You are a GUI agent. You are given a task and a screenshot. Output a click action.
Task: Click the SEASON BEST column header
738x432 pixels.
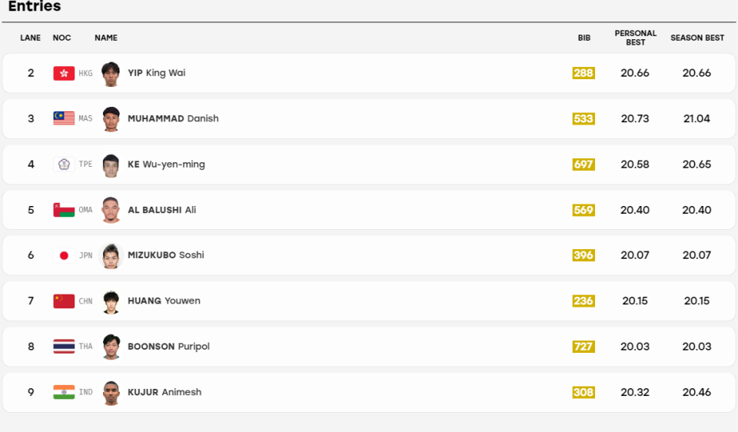tap(697, 38)
